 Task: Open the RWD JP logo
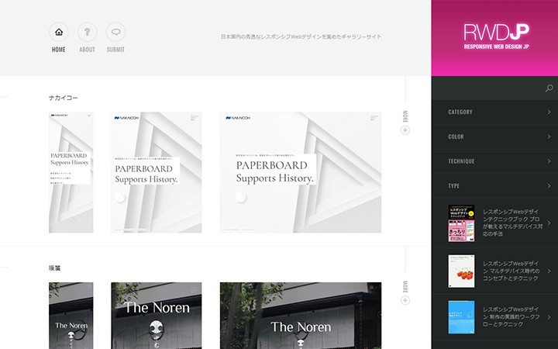pyautogui.click(x=496, y=36)
